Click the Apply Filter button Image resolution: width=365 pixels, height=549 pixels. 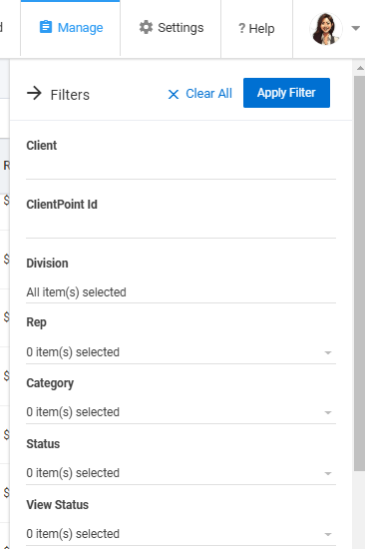[286, 93]
